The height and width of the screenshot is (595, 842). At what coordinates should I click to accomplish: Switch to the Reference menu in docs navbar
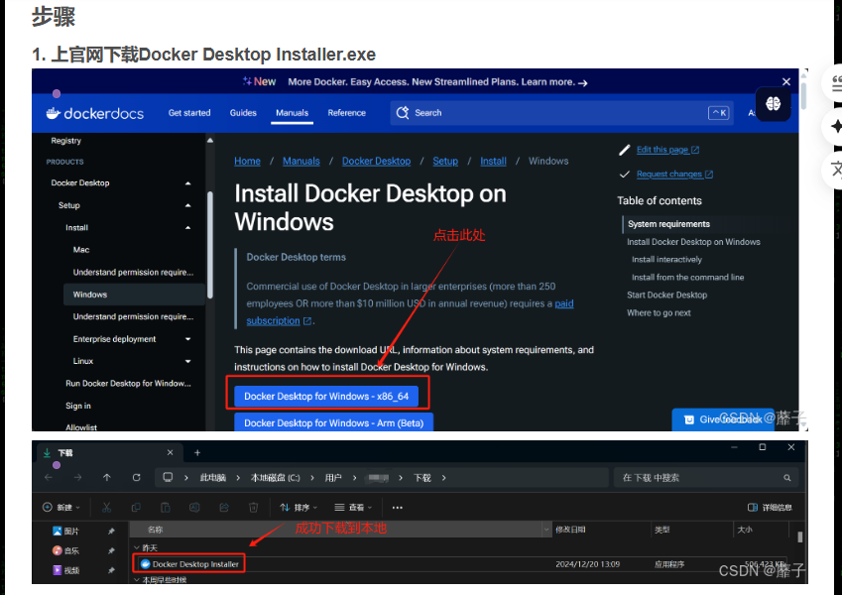pyautogui.click(x=347, y=113)
